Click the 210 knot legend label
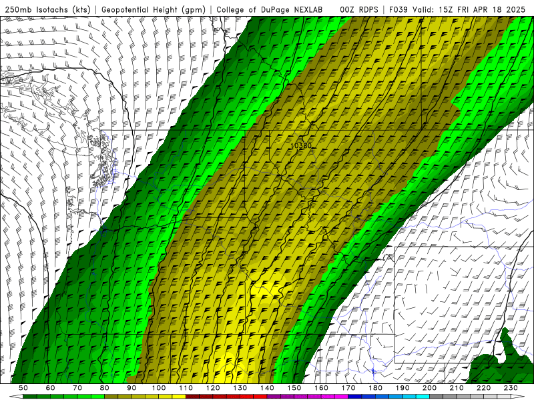Image resolution: width=534 pixels, height=400 pixels. coord(457,388)
